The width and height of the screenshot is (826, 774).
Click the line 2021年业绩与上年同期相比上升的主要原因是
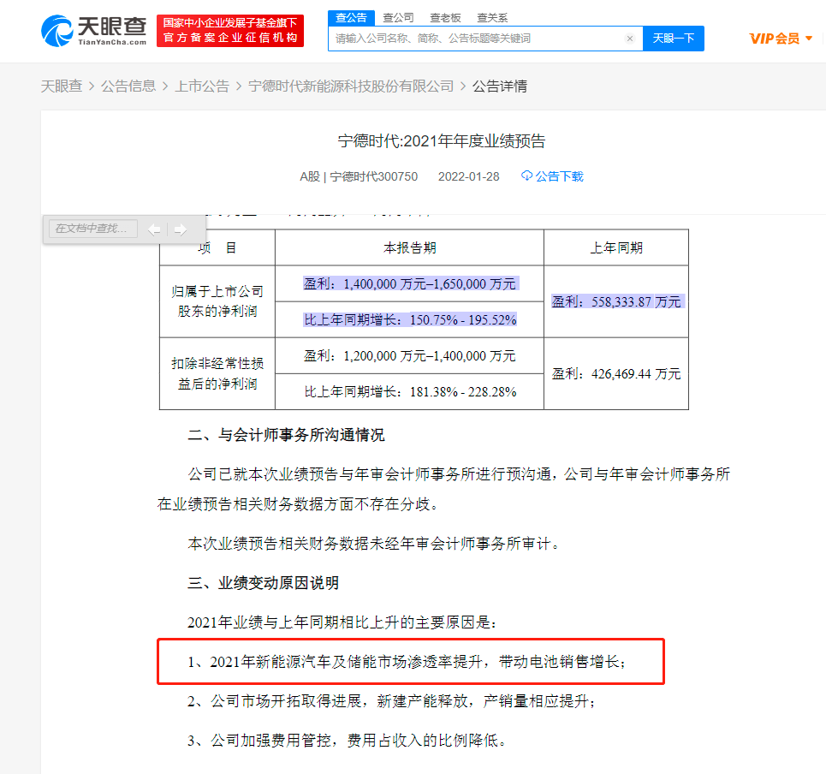[342, 622]
